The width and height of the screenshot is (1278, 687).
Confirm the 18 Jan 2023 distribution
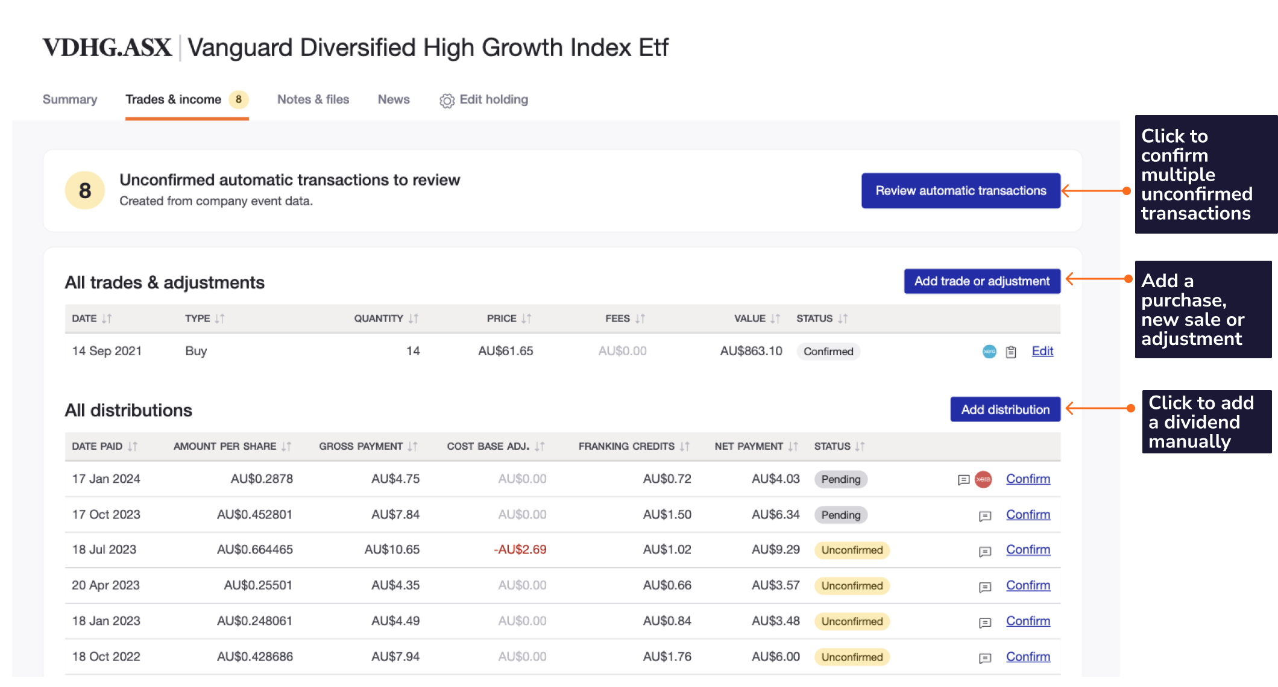click(x=1028, y=621)
